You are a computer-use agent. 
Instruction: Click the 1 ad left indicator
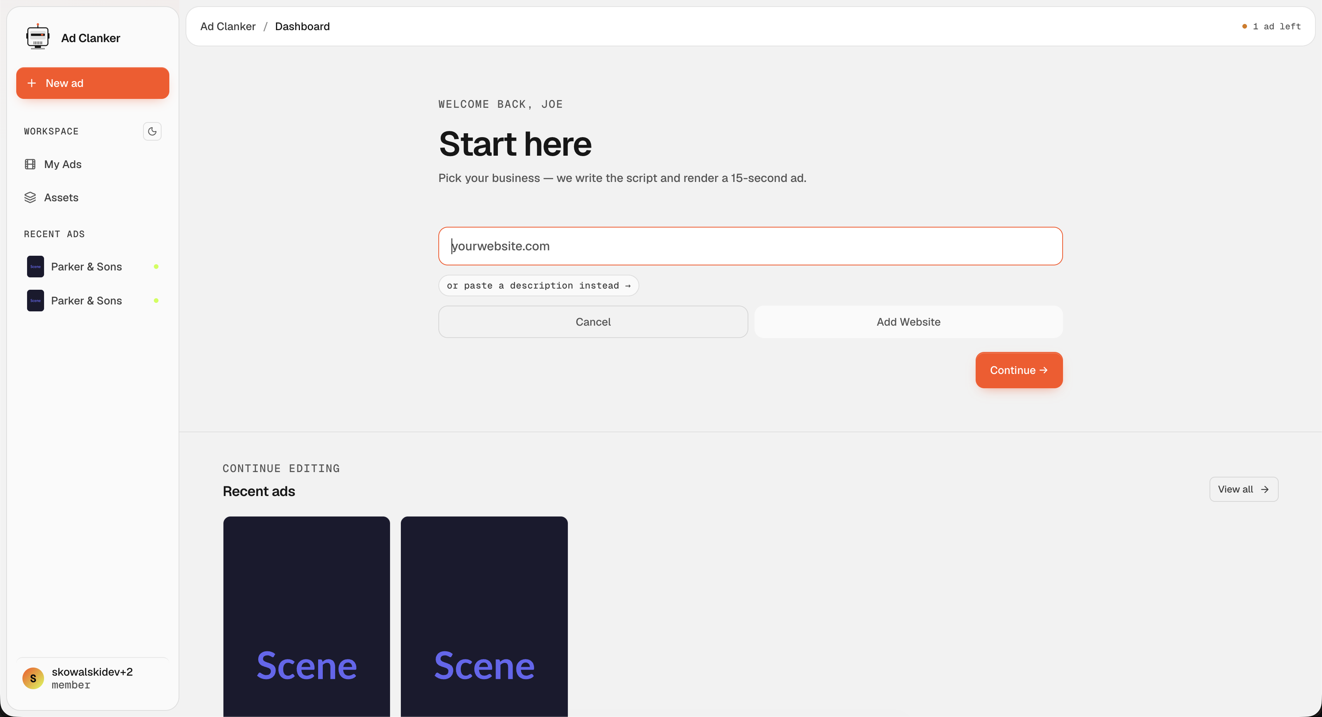click(x=1271, y=26)
